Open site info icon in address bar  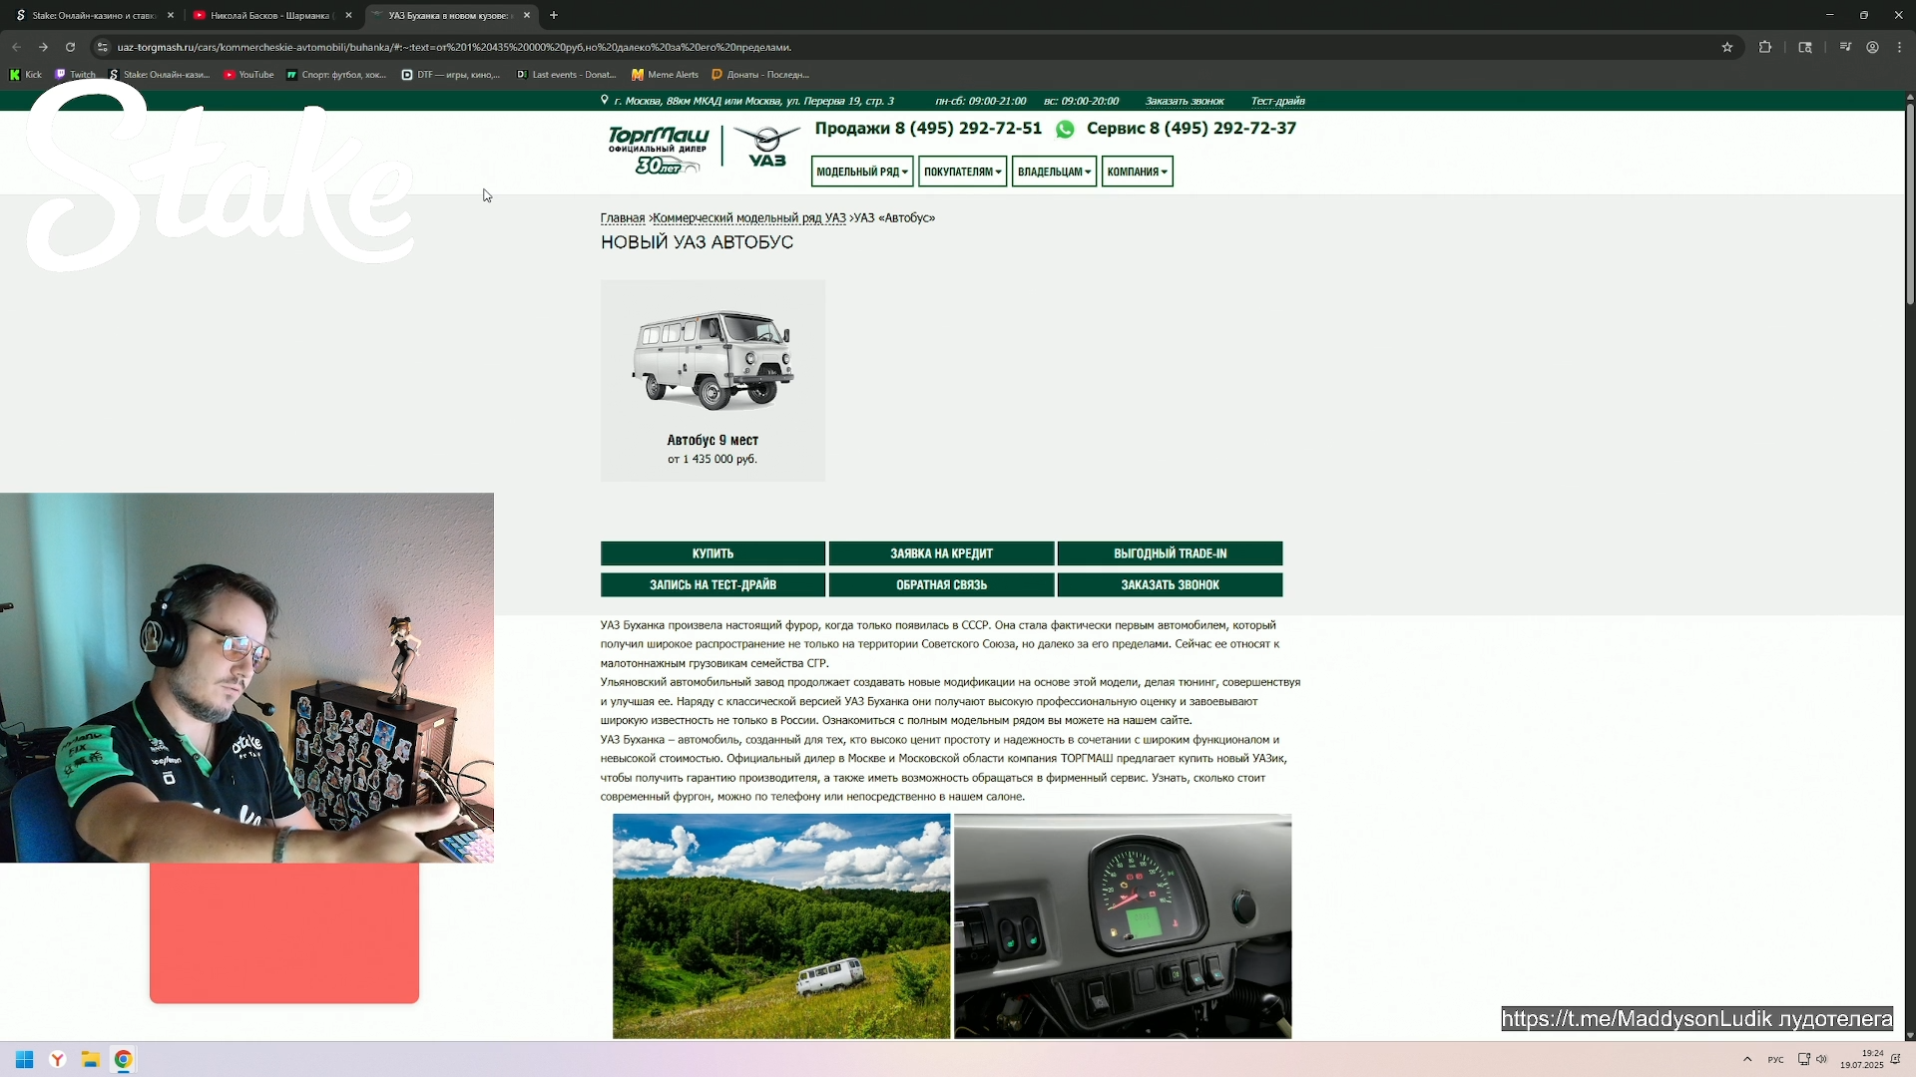pyautogui.click(x=102, y=47)
